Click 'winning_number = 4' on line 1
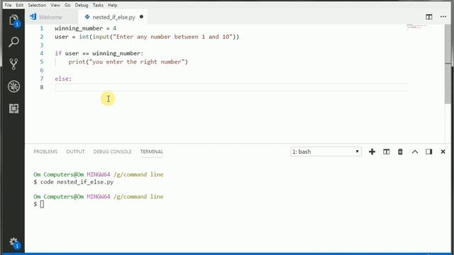This screenshot has height=255, width=454. pyautogui.click(x=85, y=28)
